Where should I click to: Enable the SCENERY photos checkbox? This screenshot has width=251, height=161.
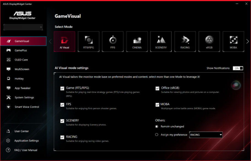tap(62, 121)
